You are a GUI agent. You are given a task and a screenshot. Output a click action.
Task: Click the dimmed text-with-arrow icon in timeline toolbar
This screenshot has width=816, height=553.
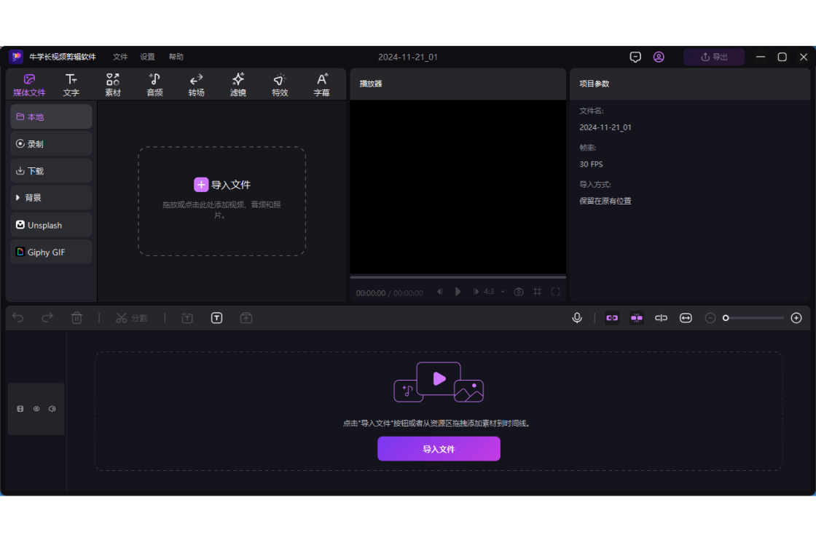(187, 318)
